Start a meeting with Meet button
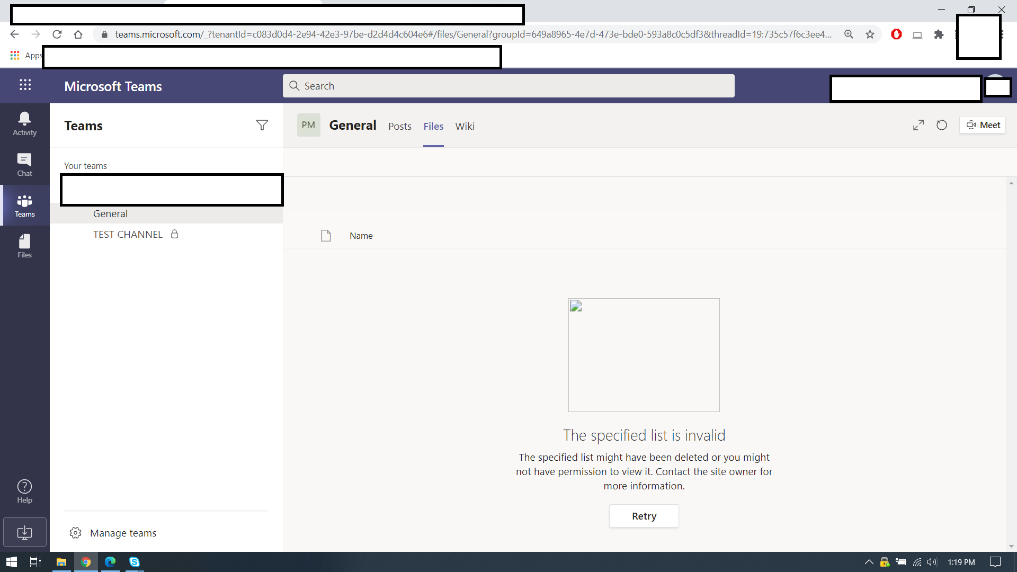The height and width of the screenshot is (572, 1017). [x=983, y=125]
